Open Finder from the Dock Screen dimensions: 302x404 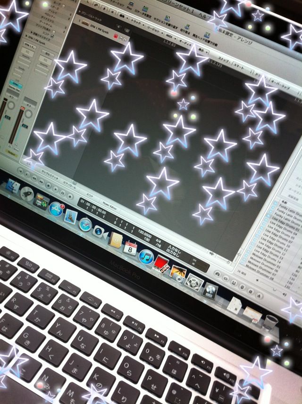click(x=13, y=186)
